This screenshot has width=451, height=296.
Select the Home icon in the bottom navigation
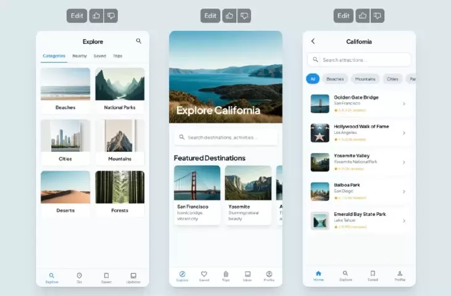point(318,275)
